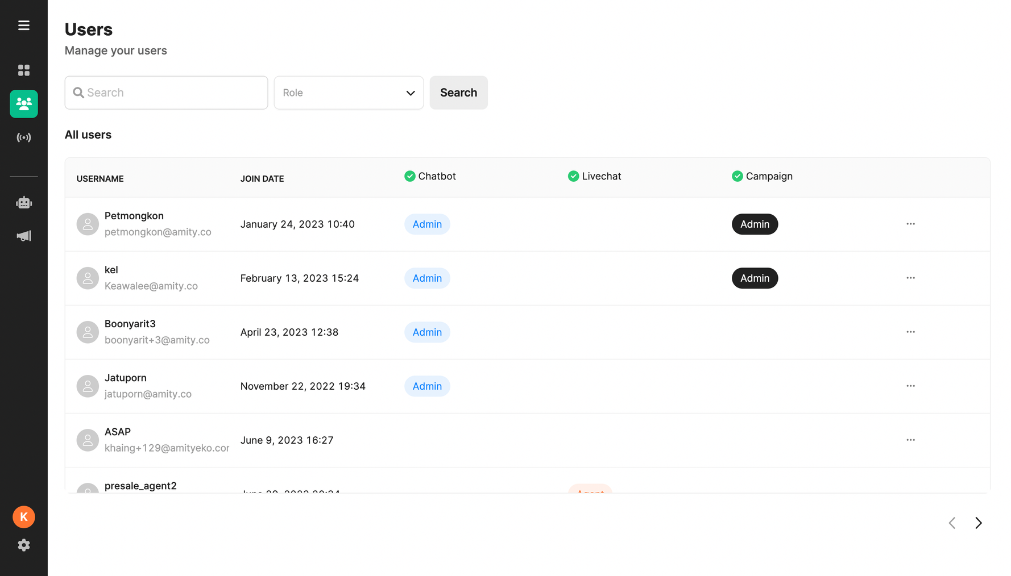Open the Chatbot robot icon
1011x576 pixels.
coord(24,203)
